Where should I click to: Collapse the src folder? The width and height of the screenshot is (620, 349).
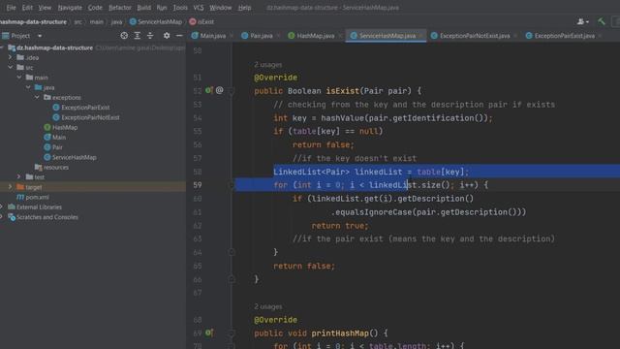point(11,67)
